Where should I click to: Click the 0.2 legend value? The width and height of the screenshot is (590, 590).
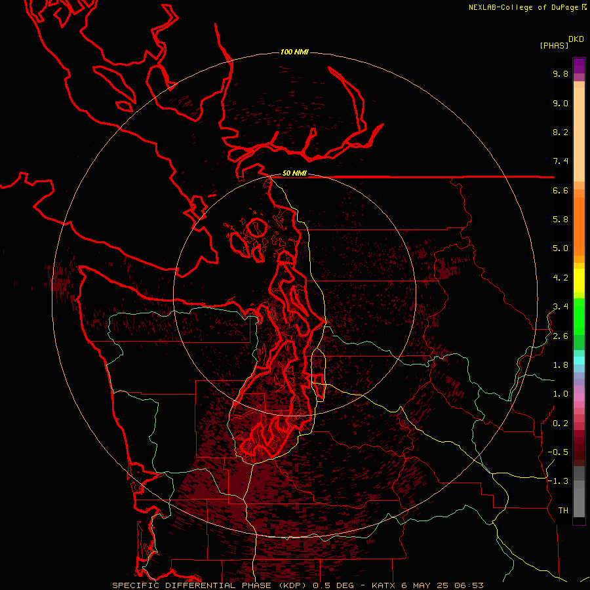(560, 423)
